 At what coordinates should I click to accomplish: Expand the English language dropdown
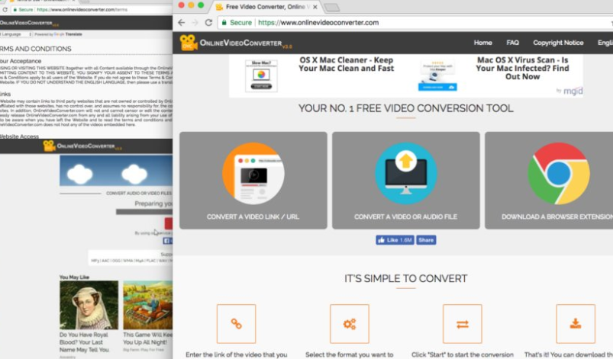pyautogui.click(x=605, y=43)
